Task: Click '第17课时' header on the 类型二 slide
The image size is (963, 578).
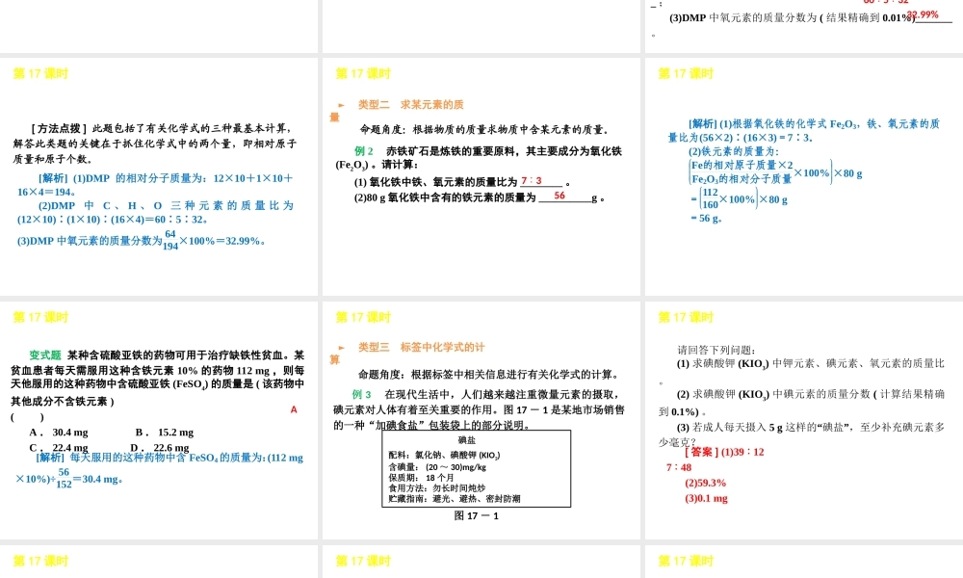Action: point(363,74)
